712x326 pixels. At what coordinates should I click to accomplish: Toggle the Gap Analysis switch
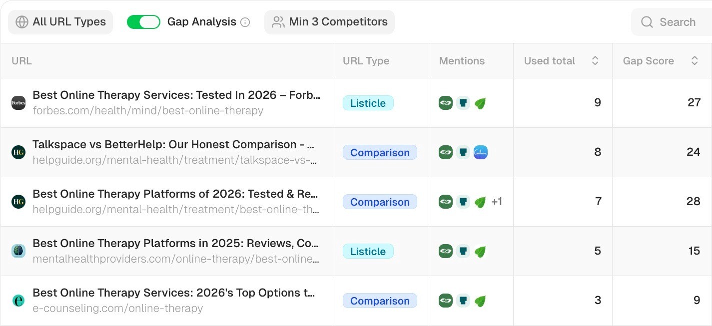click(x=143, y=22)
